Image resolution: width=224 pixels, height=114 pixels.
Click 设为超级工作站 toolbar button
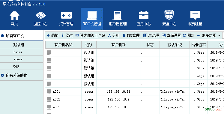pos(90,36)
